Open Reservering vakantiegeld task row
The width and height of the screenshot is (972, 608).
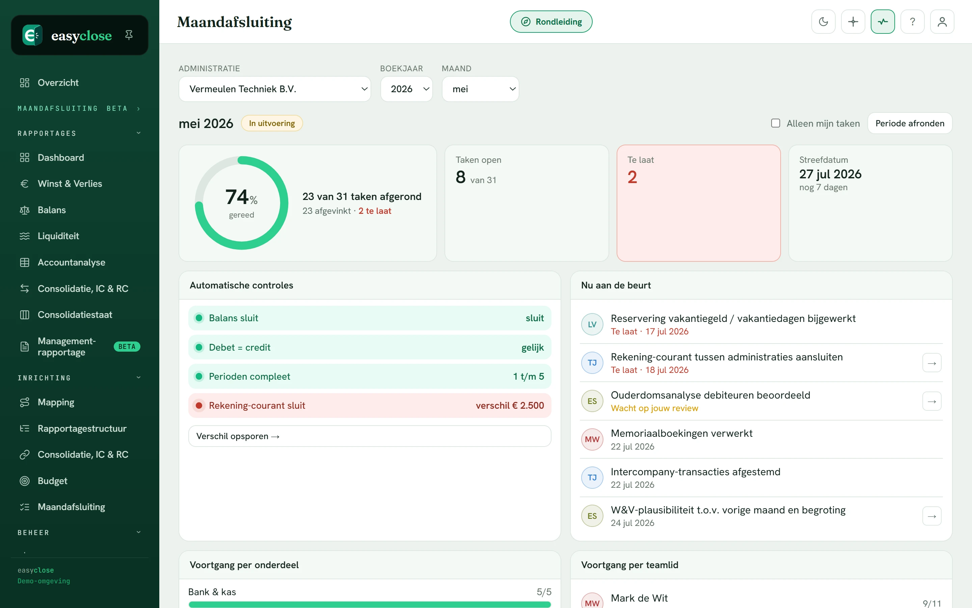tap(761, 325)
